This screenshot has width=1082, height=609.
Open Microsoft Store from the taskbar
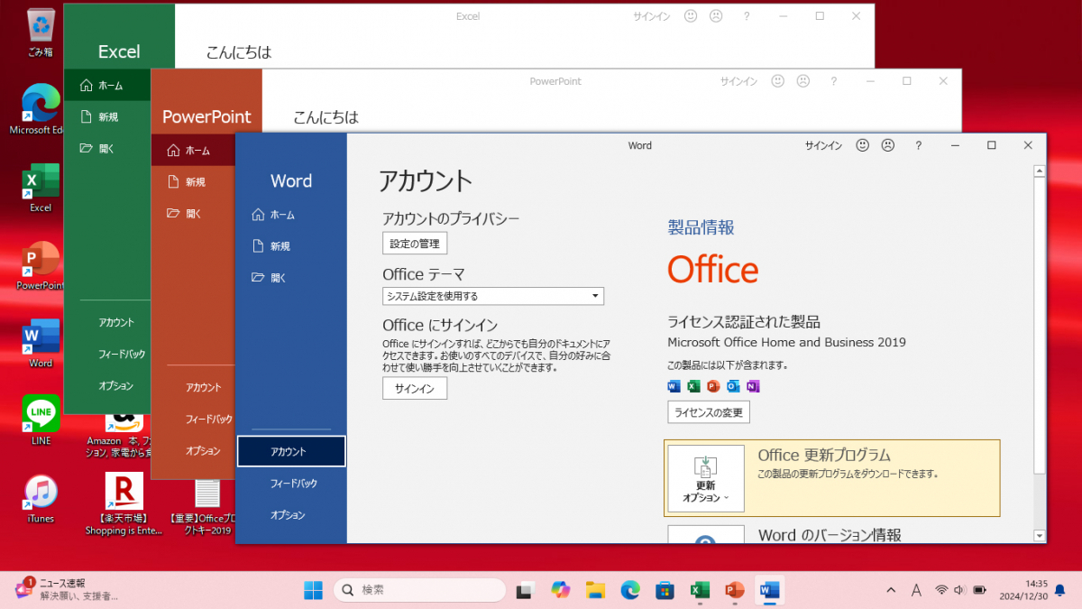(x=665, y=590)
